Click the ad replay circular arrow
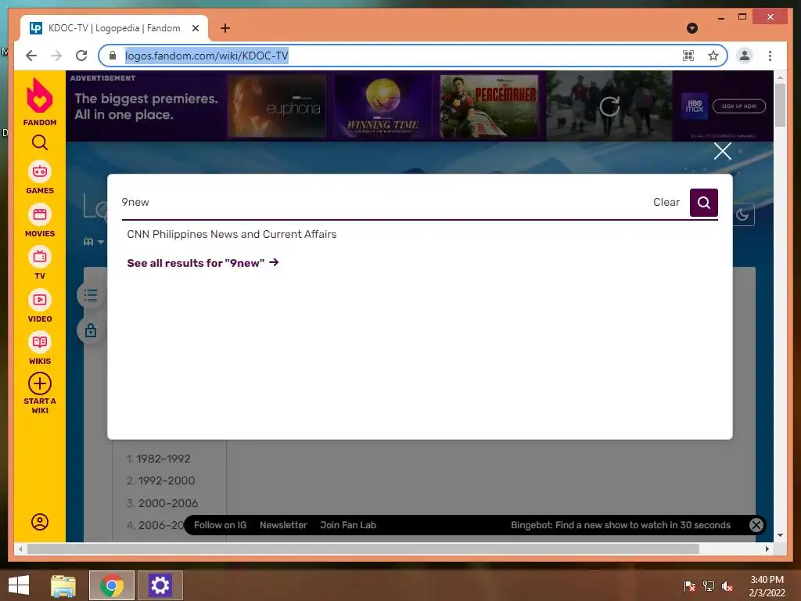 coord(609,106)
